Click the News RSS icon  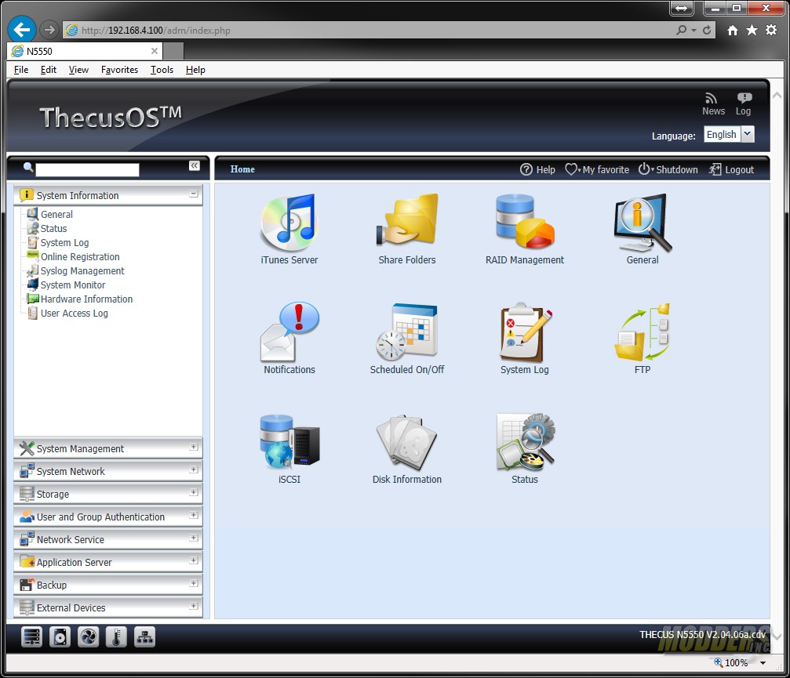tap(711, 98)
